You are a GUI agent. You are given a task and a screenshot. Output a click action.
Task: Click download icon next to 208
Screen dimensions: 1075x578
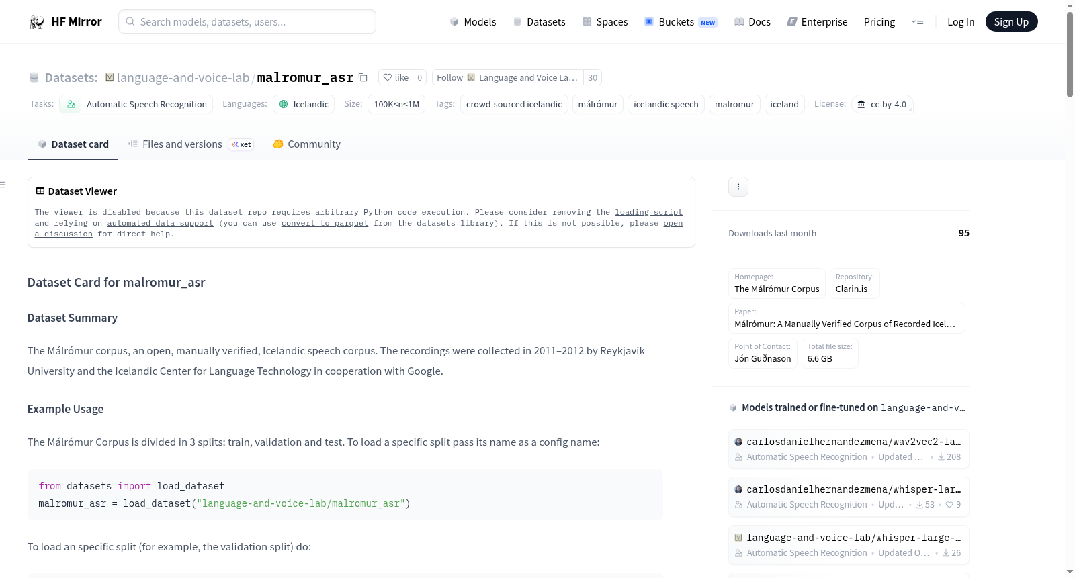coord(941,457)
